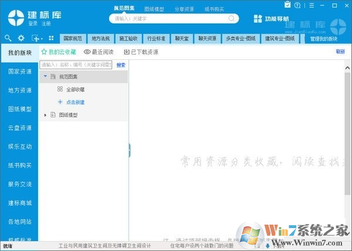Click the four-square grid view icon
Screen dimensions: 352x251
point(51,38)
